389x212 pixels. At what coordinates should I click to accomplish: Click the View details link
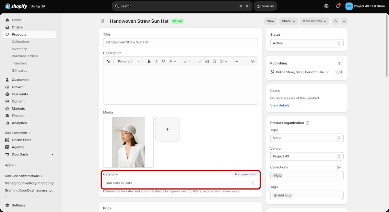(280, 105)
